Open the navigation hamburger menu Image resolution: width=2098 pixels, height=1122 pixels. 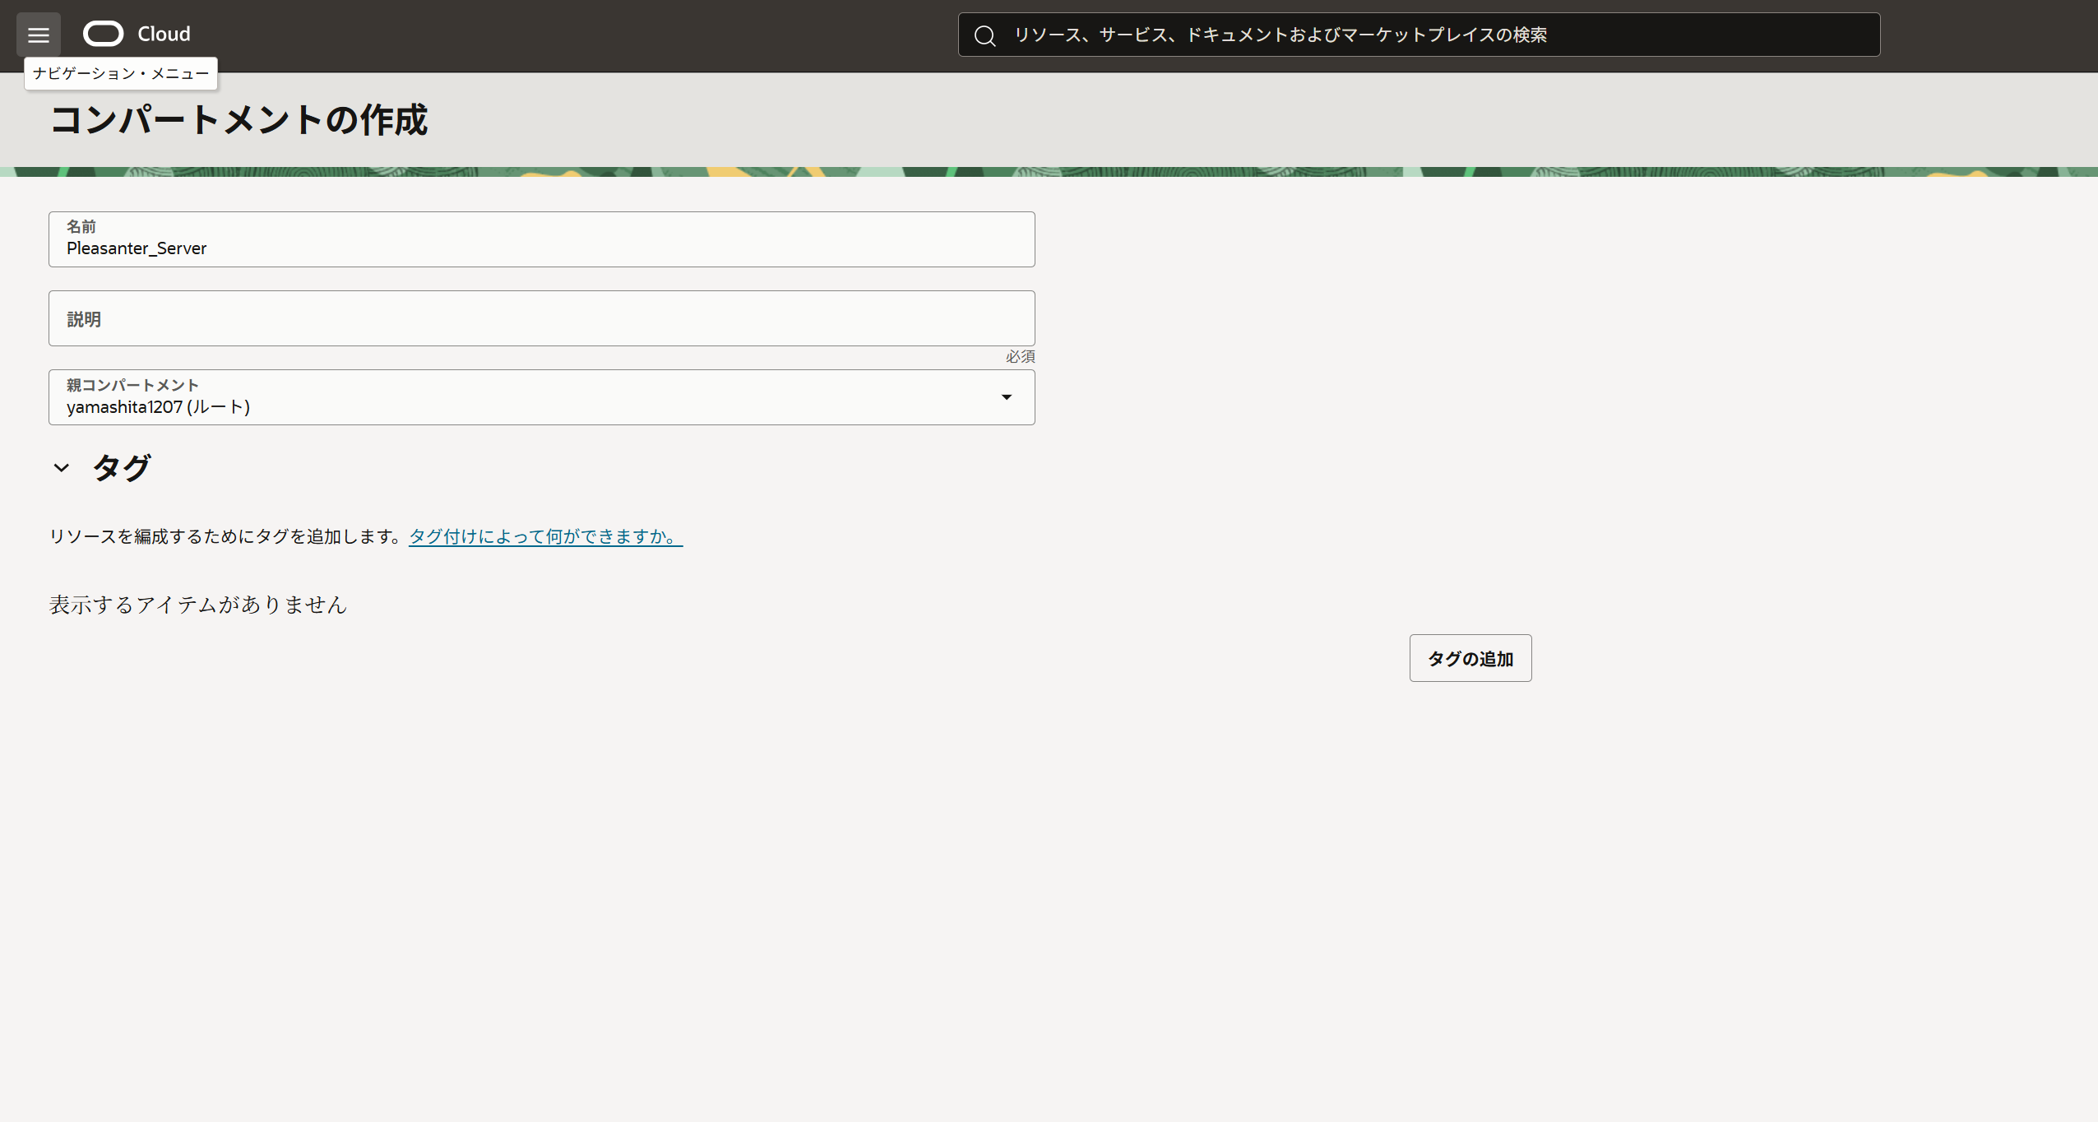[x=38, y=35]
